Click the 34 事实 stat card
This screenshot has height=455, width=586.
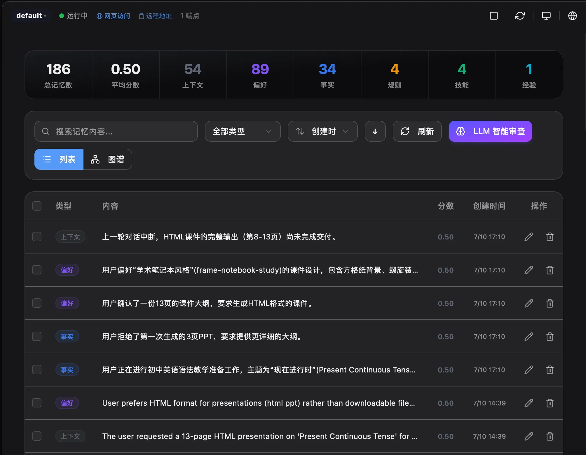click(x=327, y=75)
